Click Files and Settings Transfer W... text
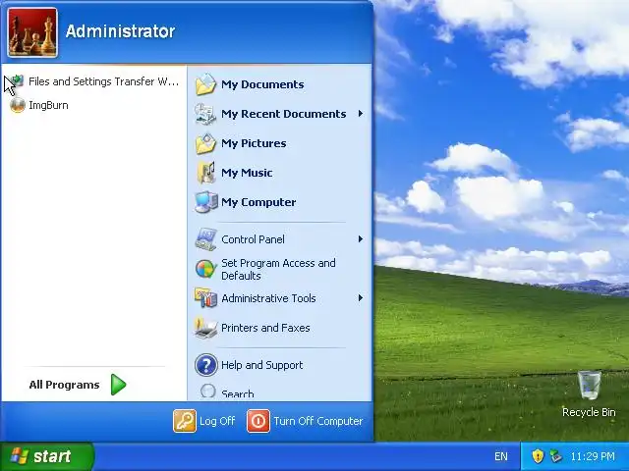This screenshot has height=471, width=629. 103,81
